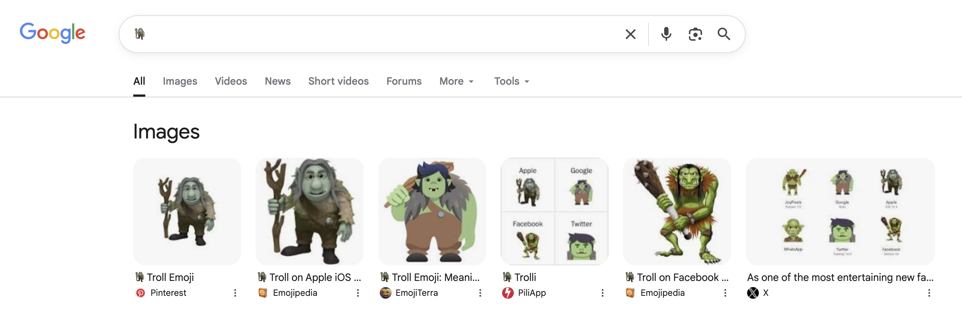Click the Google logo
Image resolution: width=962 pixels, height=314 pixels.
pos(52,33)
